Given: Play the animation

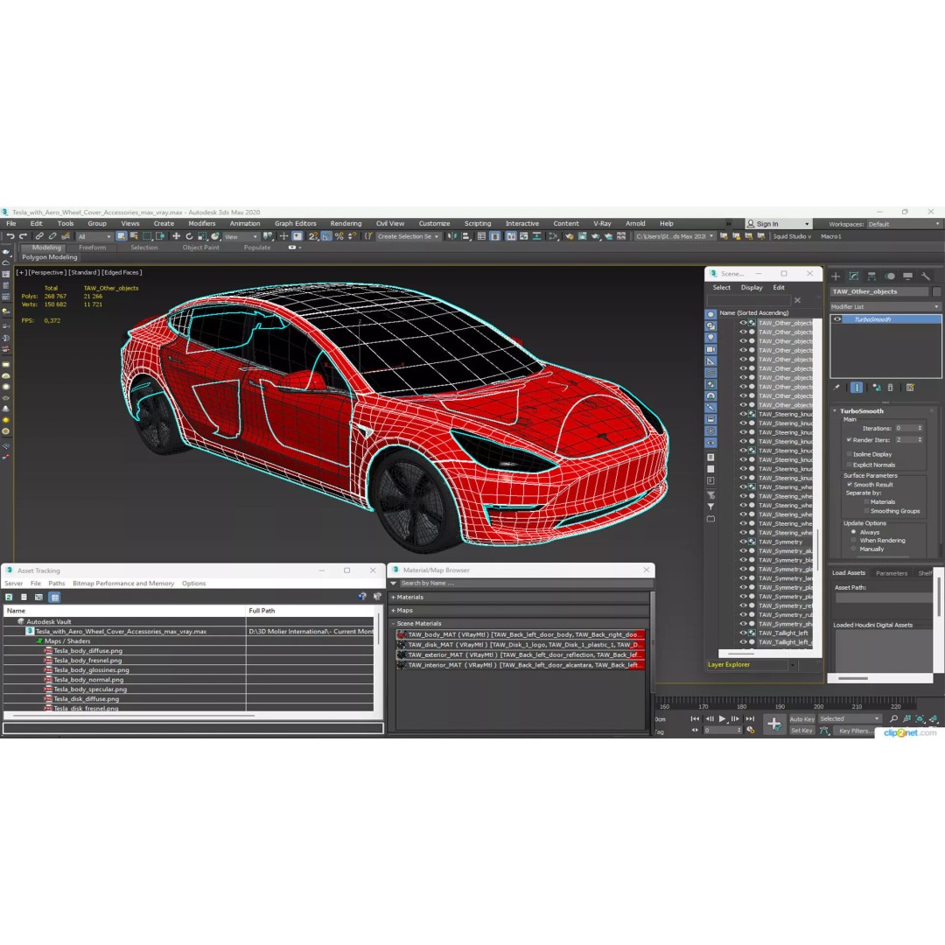Looking at the screenshot, I should click(x=722, y=718).
